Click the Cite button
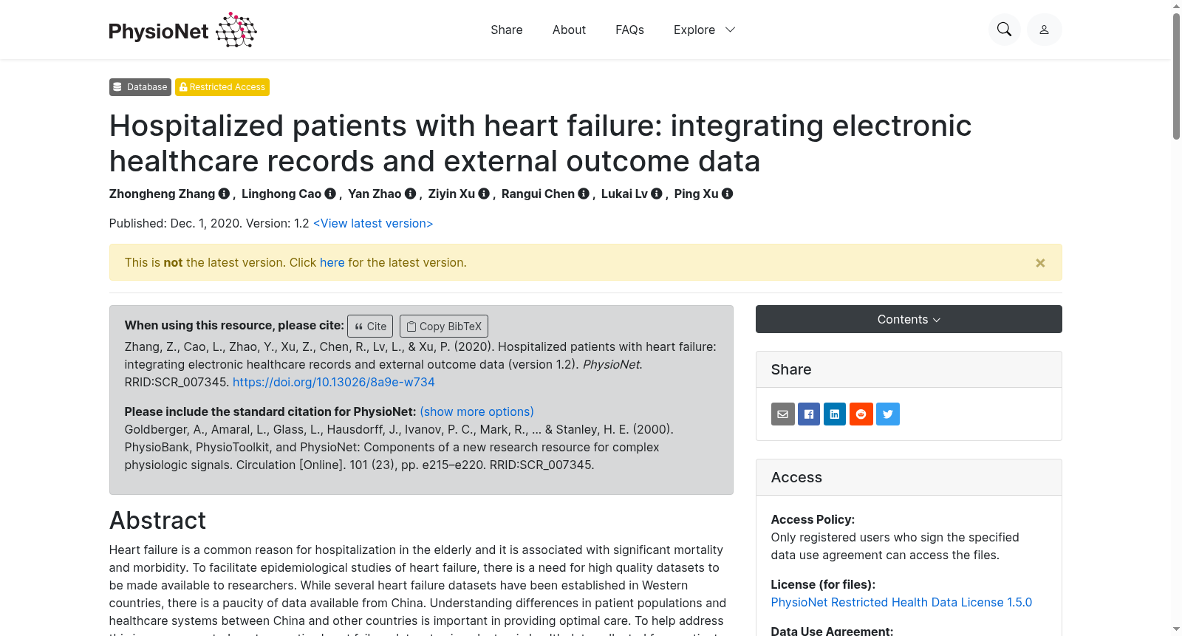 coord(370,326)
